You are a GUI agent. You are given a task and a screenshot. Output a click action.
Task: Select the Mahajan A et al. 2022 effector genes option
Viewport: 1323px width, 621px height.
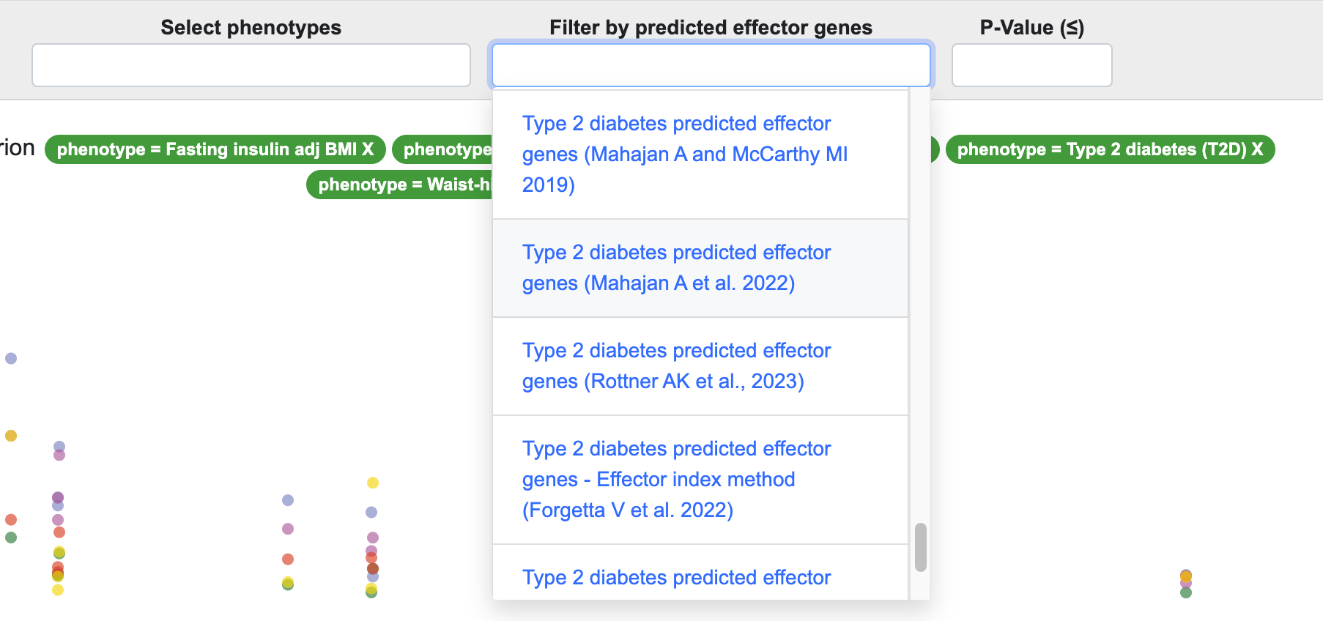(x=676, y=267)
